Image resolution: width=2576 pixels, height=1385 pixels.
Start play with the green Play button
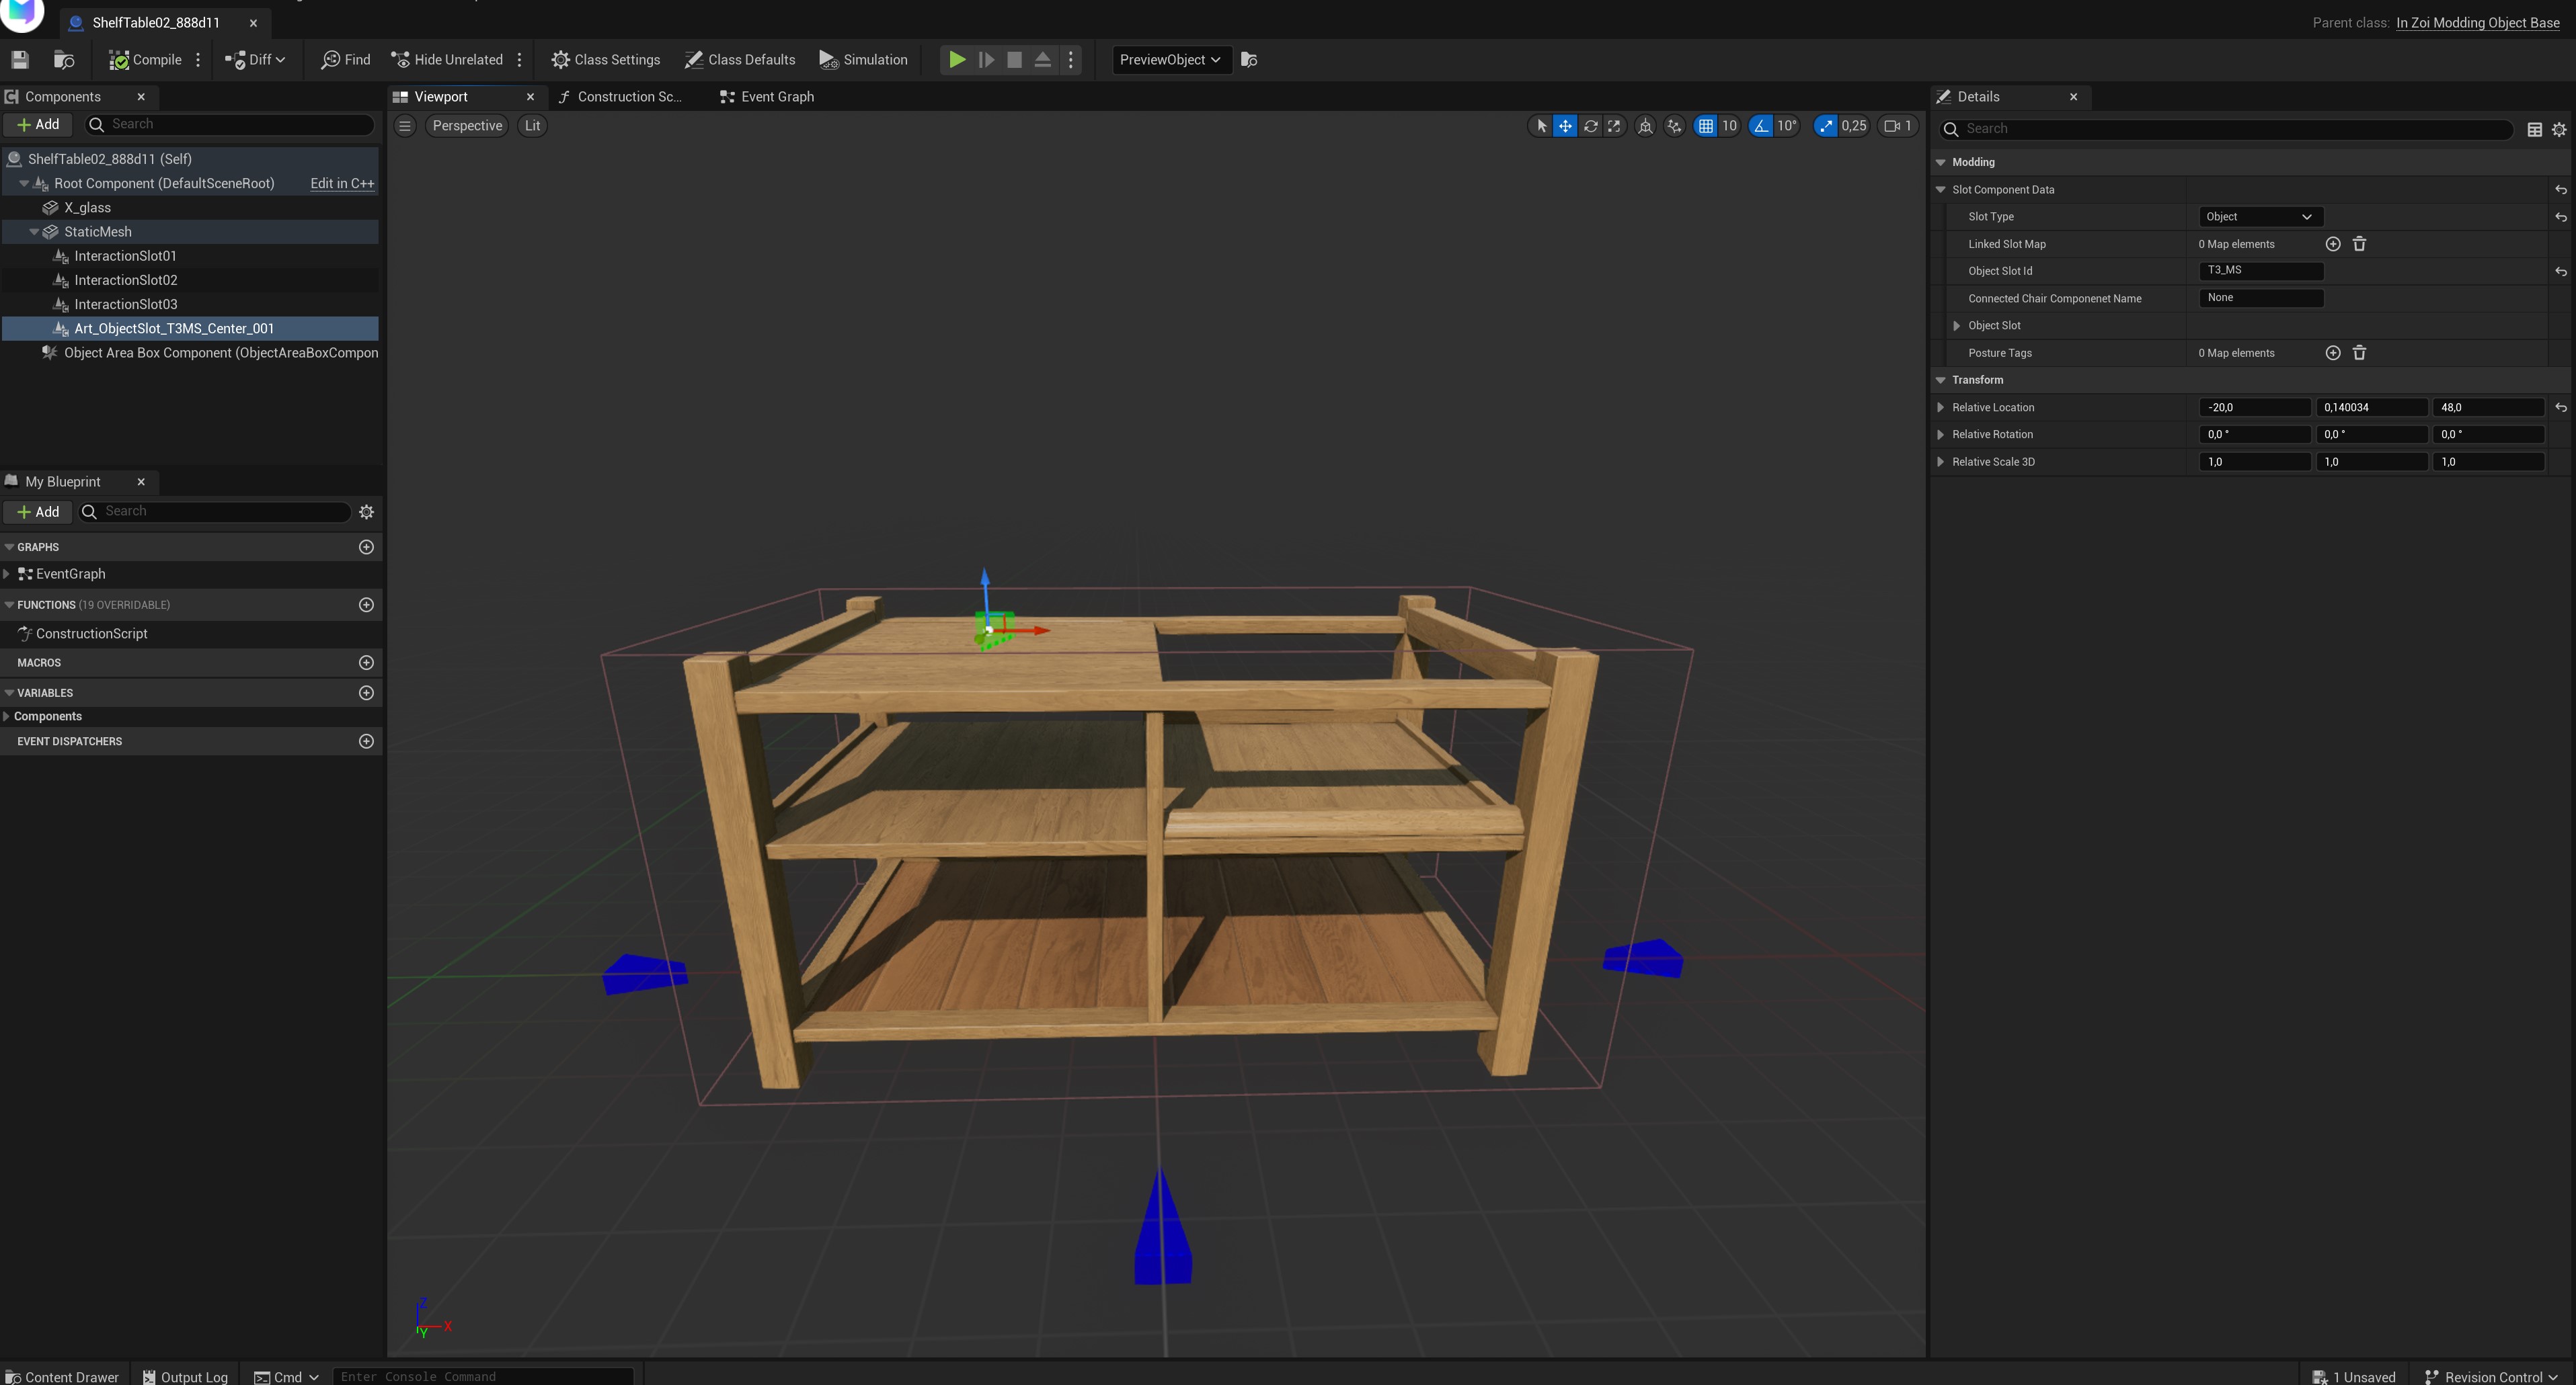pyautogui.click(x=957, y=60)
